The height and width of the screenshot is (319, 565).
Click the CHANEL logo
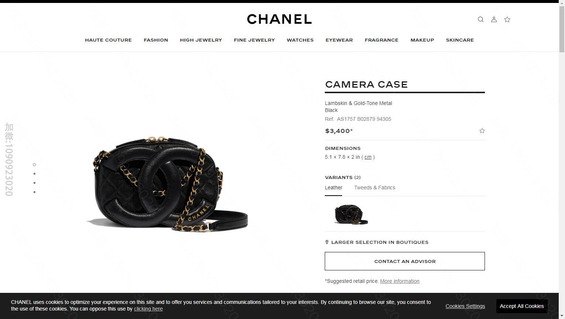(x=279, y=19)
